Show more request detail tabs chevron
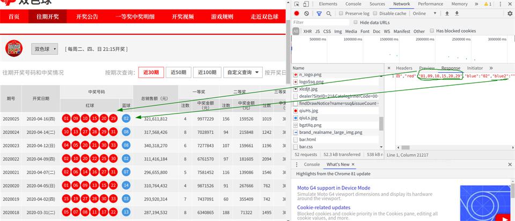Image resolution: width=515 pixels, height=221 pixels. pyautogui.click(x=491, y=68)
